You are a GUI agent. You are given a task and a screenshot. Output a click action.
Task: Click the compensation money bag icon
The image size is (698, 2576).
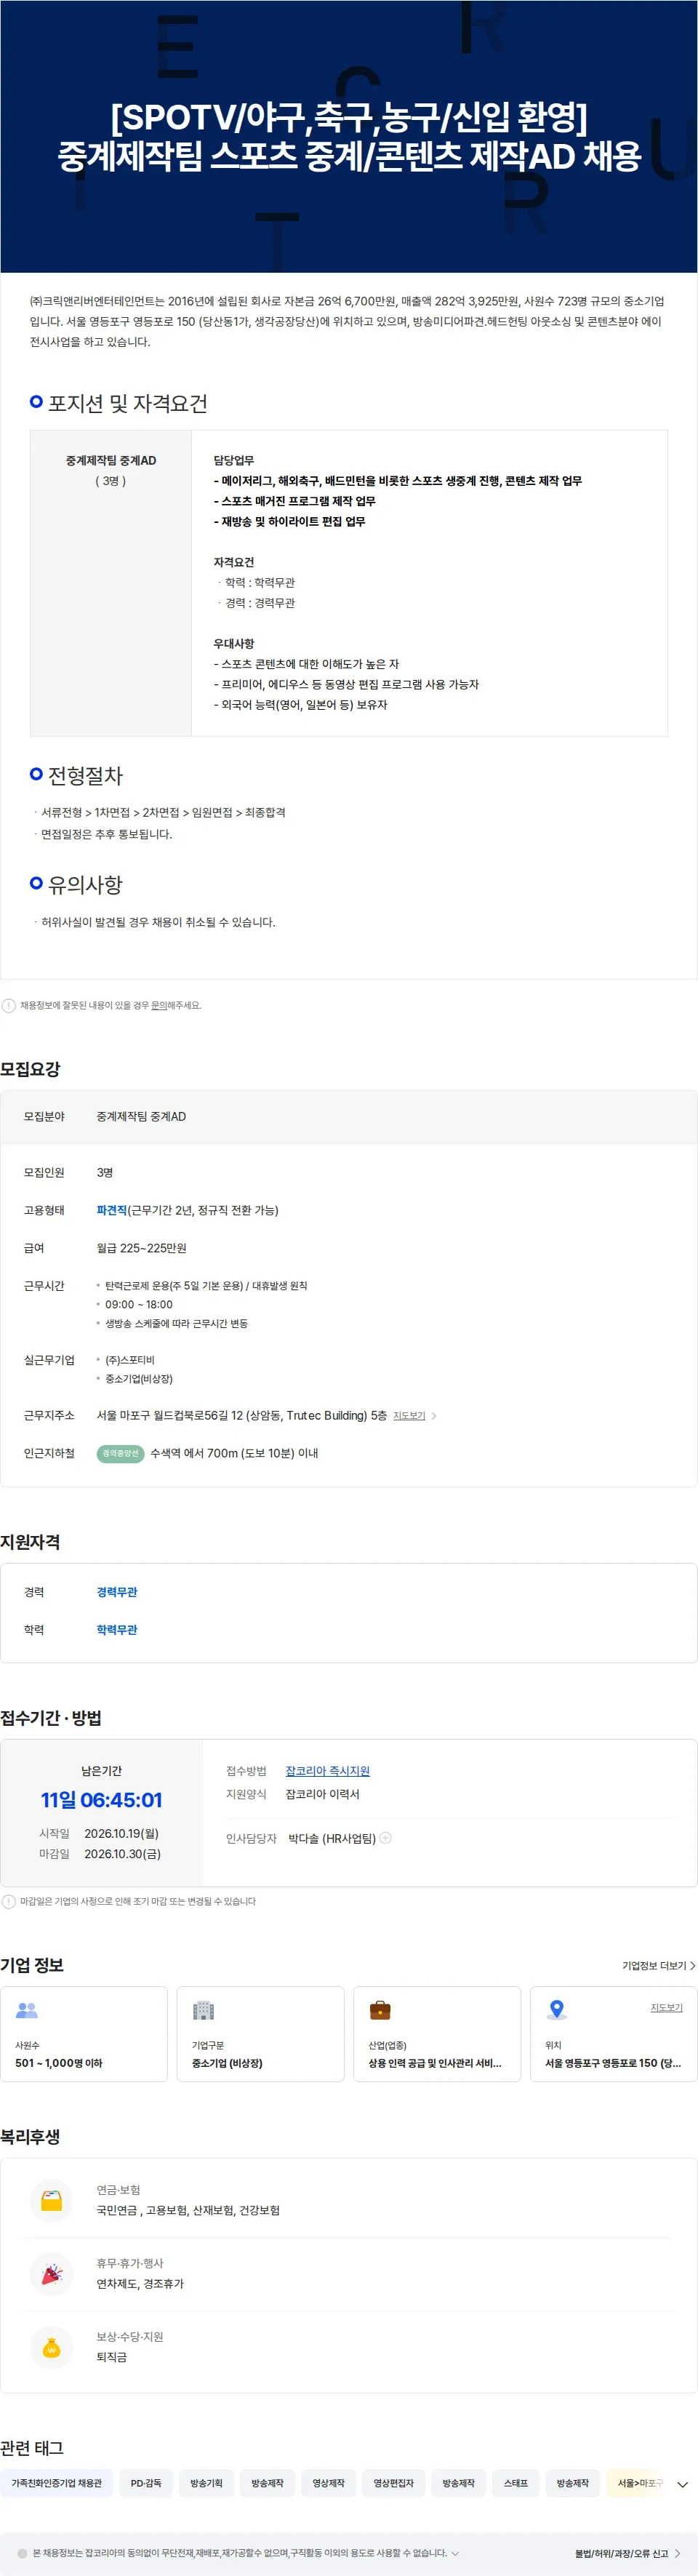click(x=52, y=2347)
